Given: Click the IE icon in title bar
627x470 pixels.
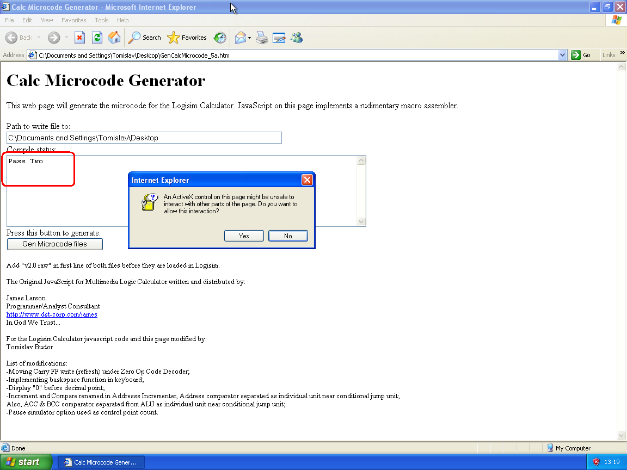Looking at the screenshot, I should click(5, 7).
